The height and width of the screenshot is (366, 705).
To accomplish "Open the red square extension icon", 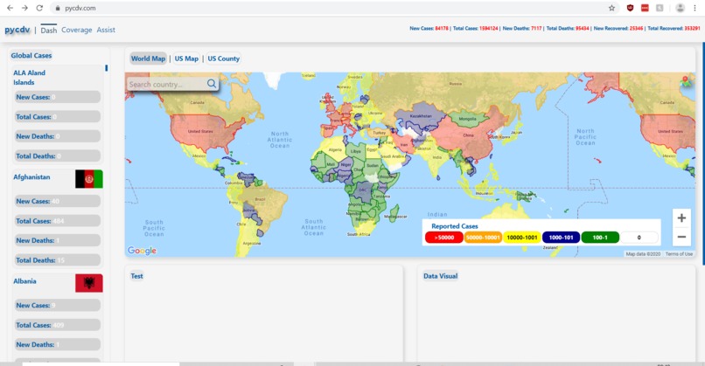I will 645,8.
